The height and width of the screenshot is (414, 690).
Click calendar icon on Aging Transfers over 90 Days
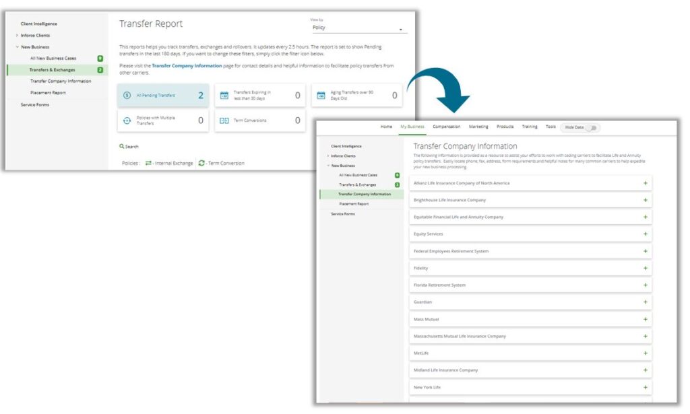(x=321, y=96)
